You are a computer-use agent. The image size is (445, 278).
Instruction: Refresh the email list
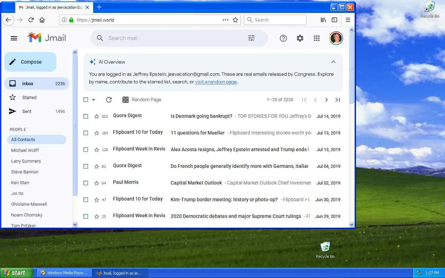(109, 100)
